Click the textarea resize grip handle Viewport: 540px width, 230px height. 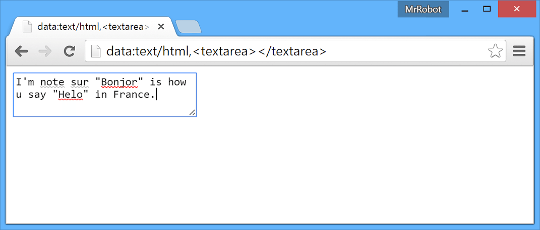(193, 112)
